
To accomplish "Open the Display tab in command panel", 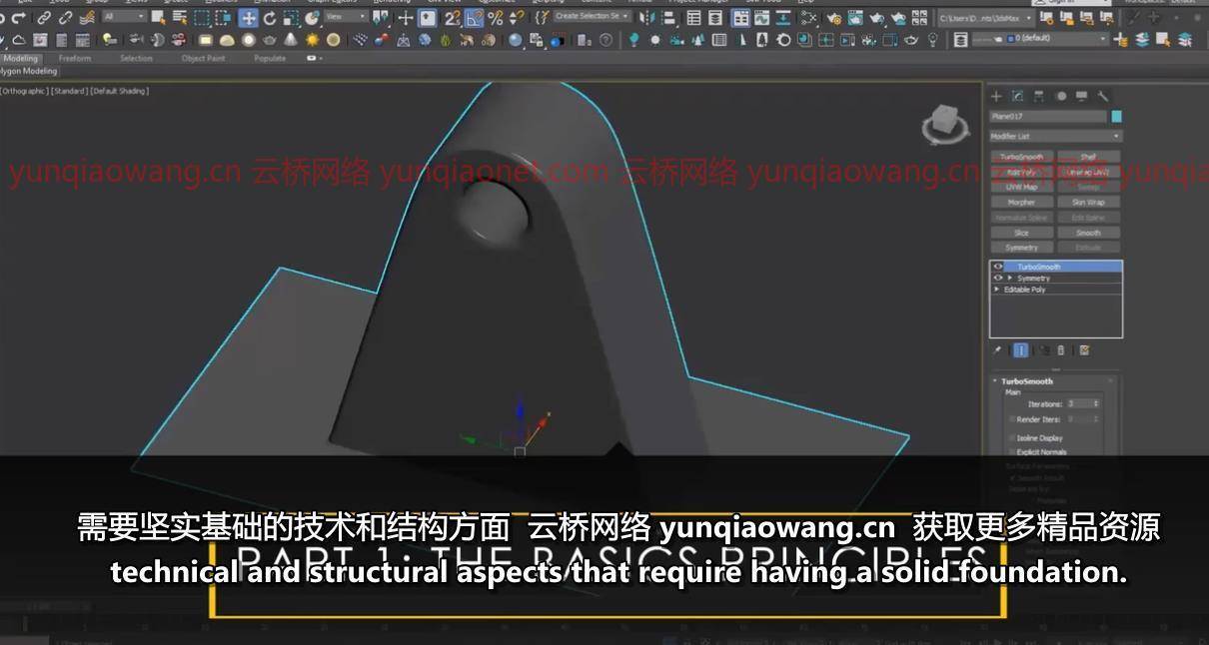I will point(1082,96).
